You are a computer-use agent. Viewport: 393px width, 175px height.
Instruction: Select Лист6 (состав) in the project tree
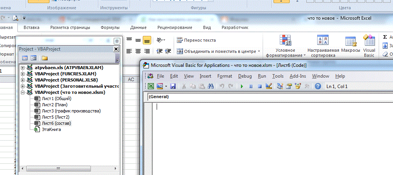(x=56, y=123)
